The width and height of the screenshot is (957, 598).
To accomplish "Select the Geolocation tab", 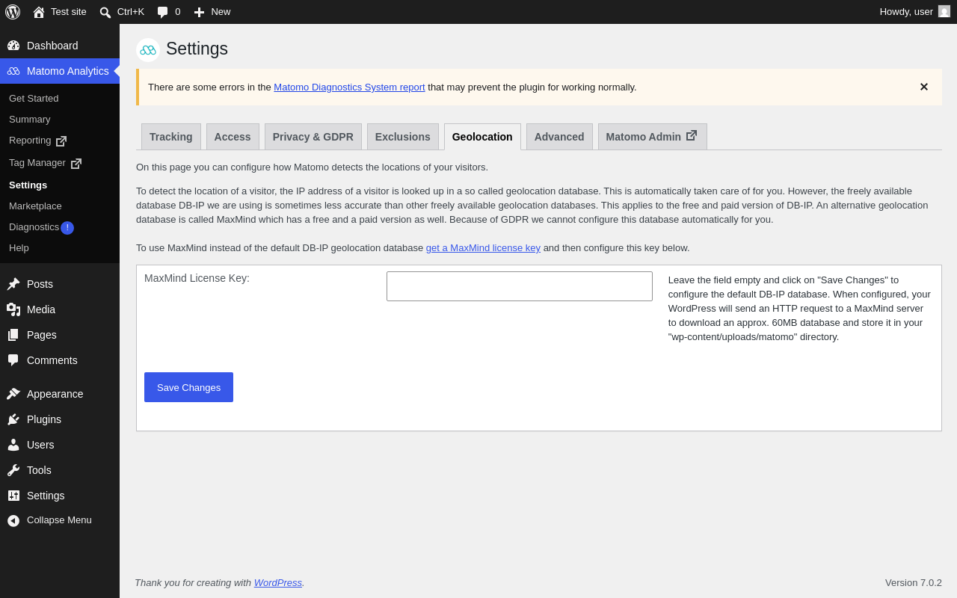I will (x=482, y=137).
